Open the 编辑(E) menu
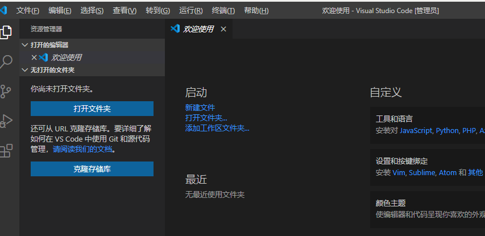The height and width of the screenshot is (236, 485). coord(60,11)
